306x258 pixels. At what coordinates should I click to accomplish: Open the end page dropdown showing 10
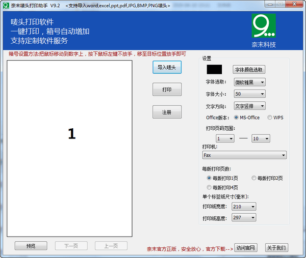tap(261, 138)
